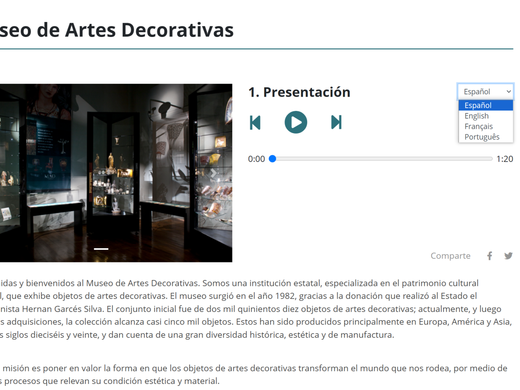Click the paragraph beginning misión es poner
The height and width of the screenshot is (390, 520).
pos(254,375)
